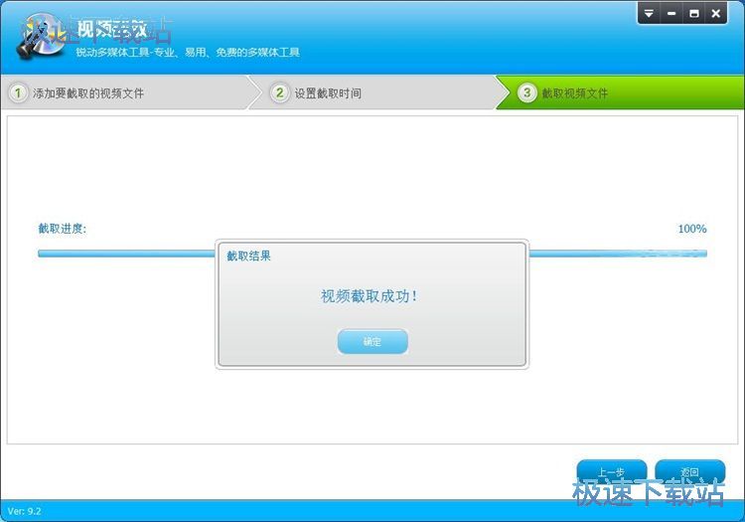Select step 3 截取视频文件 tab

pyautogui.click(x=620, y=92)
